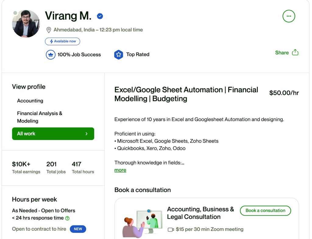Click the location pin icon
This screenshot has width=312, height=239.
[x=48, y=30]
